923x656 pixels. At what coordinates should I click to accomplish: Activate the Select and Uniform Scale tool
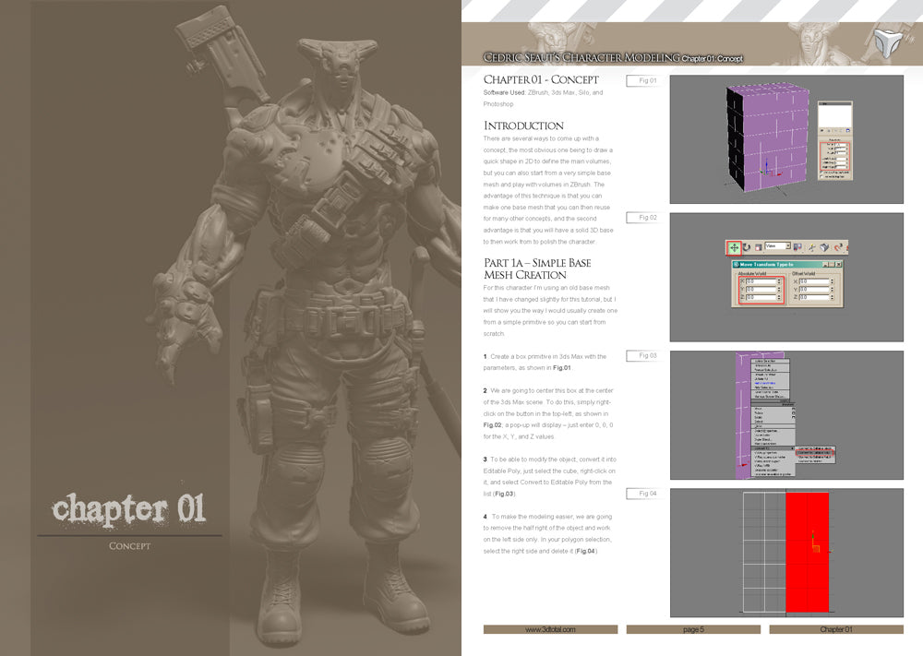coord(757,248)
